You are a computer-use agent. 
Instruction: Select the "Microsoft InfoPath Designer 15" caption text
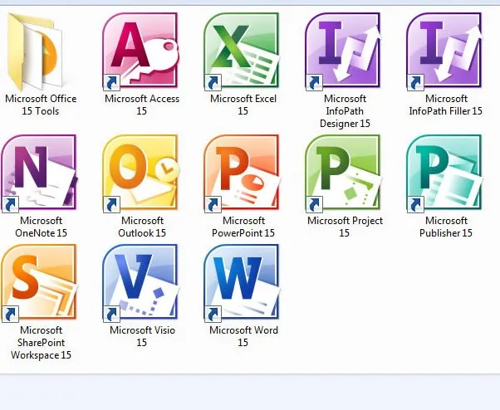tap(345, 111)
